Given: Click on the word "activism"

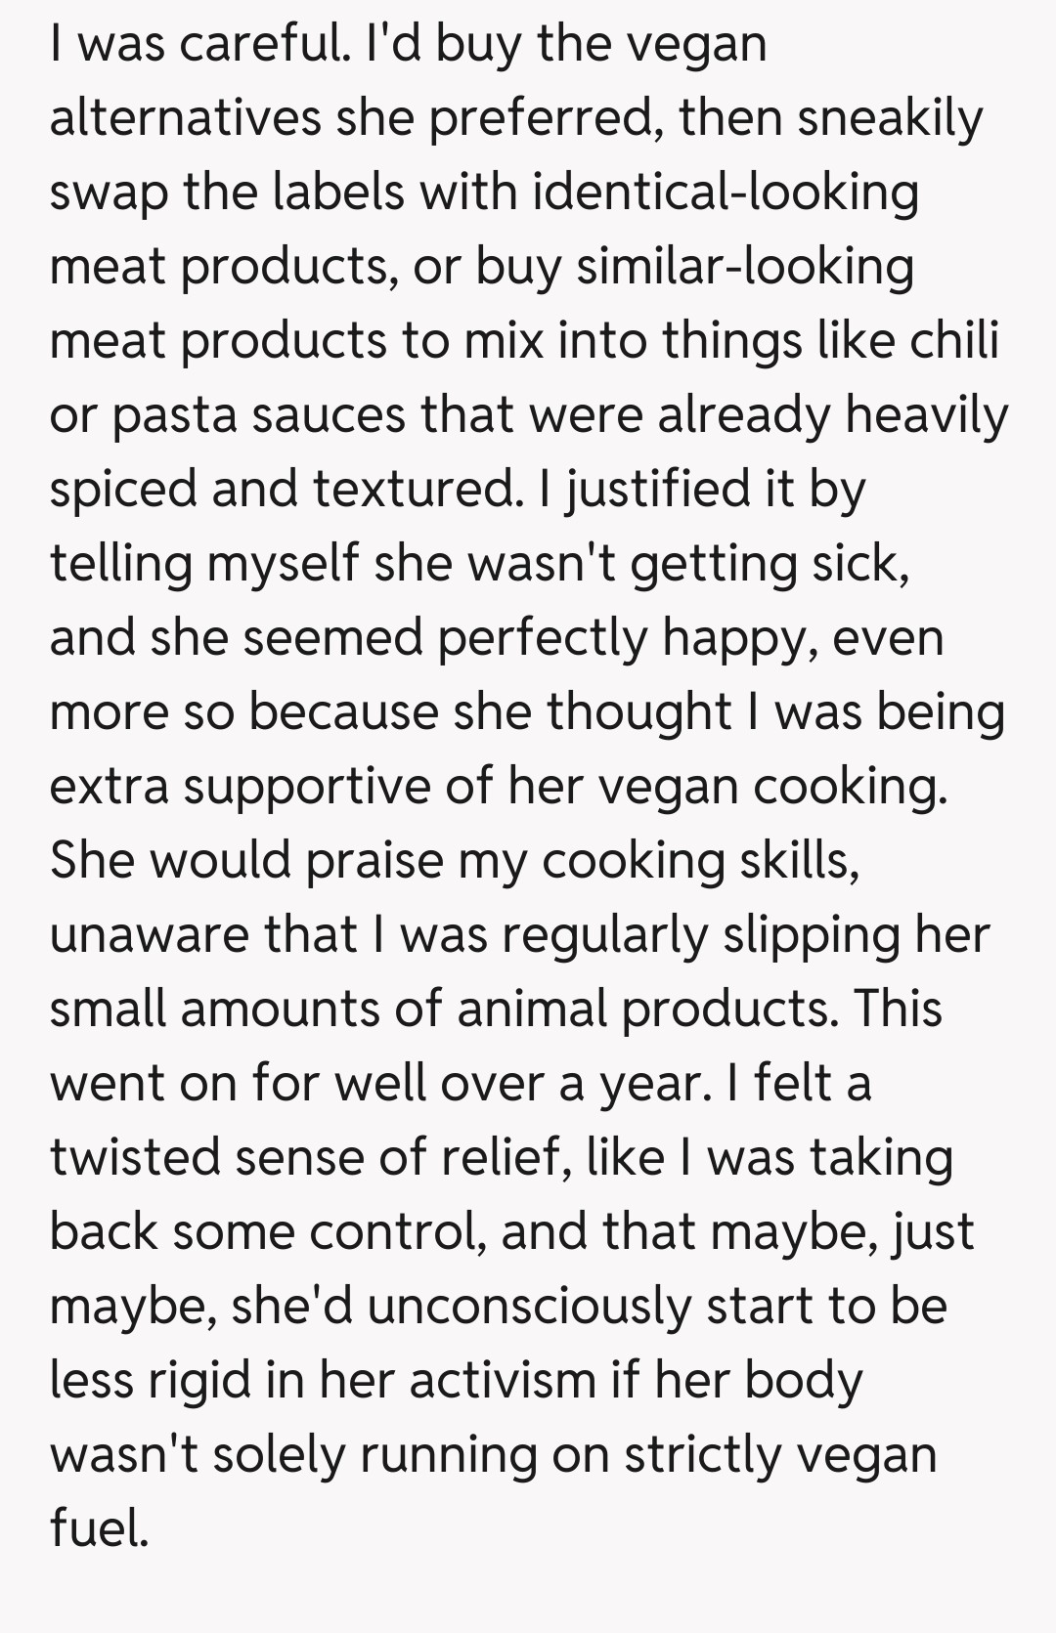Looking at the screenshot, I should click(x=503, y=1380).
